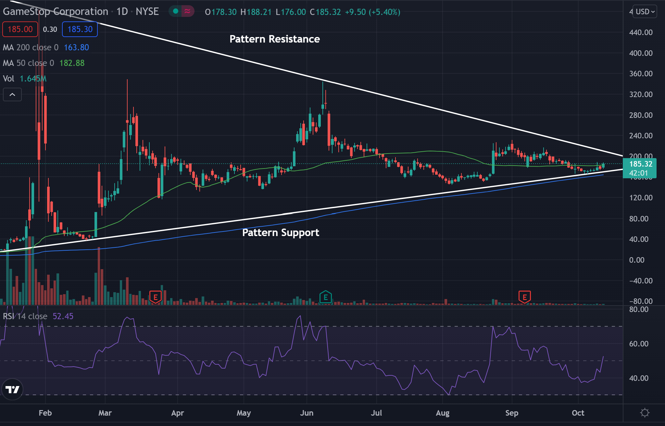Click the MA 200 value 163.80

click(x=76, y=47)
